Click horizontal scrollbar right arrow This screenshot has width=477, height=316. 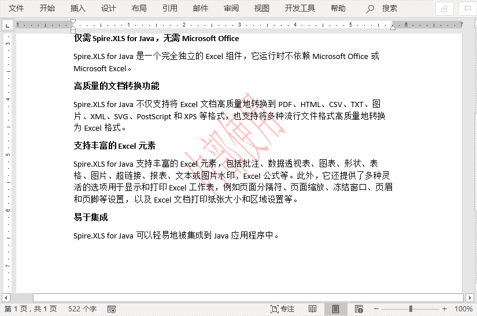[469, 297]
